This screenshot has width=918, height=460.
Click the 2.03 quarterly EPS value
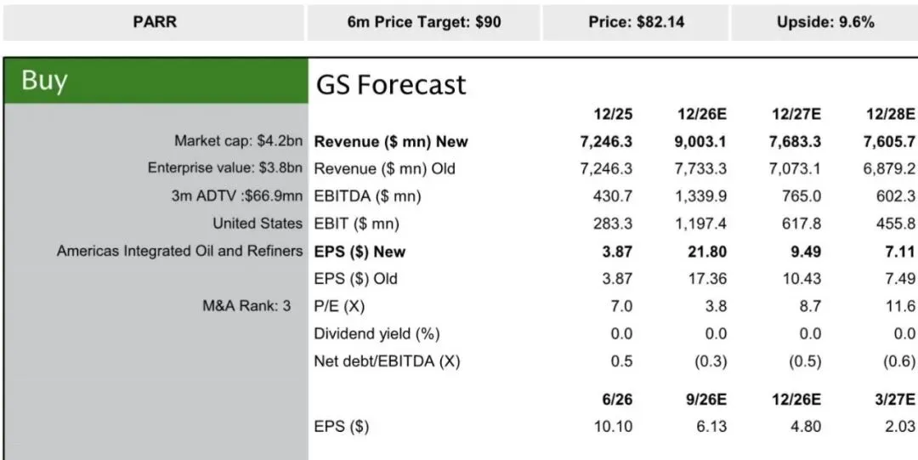pos(900,427)
